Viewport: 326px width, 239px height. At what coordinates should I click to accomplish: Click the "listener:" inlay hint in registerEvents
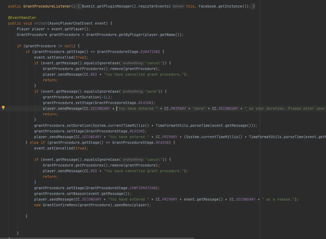(178, 6)
